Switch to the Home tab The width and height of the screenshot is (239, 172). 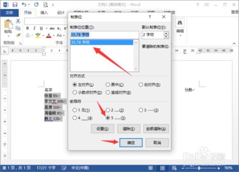click(x=28, y=12)
